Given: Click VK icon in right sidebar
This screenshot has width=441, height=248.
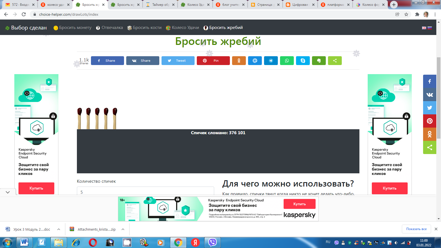Looking at the screenshot, I should [x=430, y=95].
